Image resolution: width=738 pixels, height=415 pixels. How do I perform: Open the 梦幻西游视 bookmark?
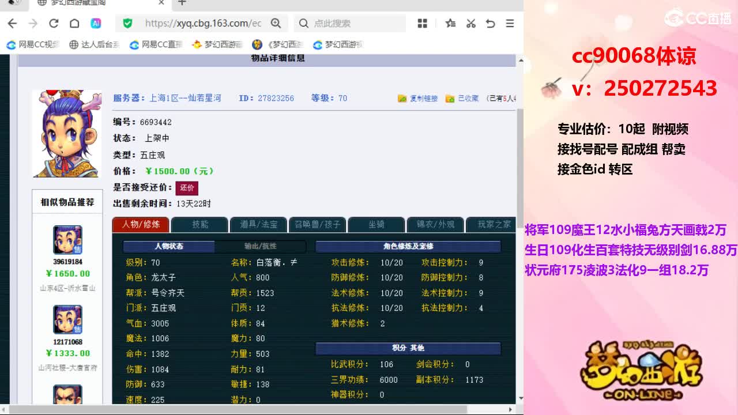338,44
